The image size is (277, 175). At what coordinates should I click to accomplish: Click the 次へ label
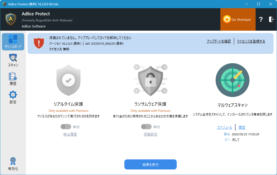click(x=227, y=140)
